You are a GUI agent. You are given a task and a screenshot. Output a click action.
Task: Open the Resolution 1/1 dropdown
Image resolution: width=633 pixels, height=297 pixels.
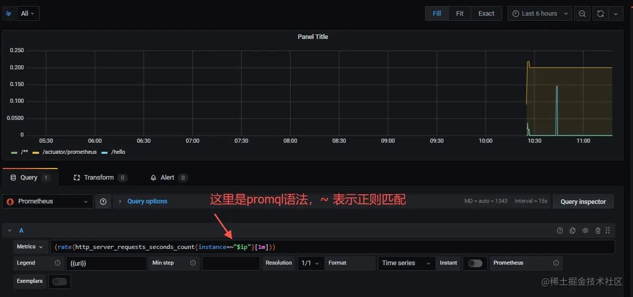click(x=310, y=263)
